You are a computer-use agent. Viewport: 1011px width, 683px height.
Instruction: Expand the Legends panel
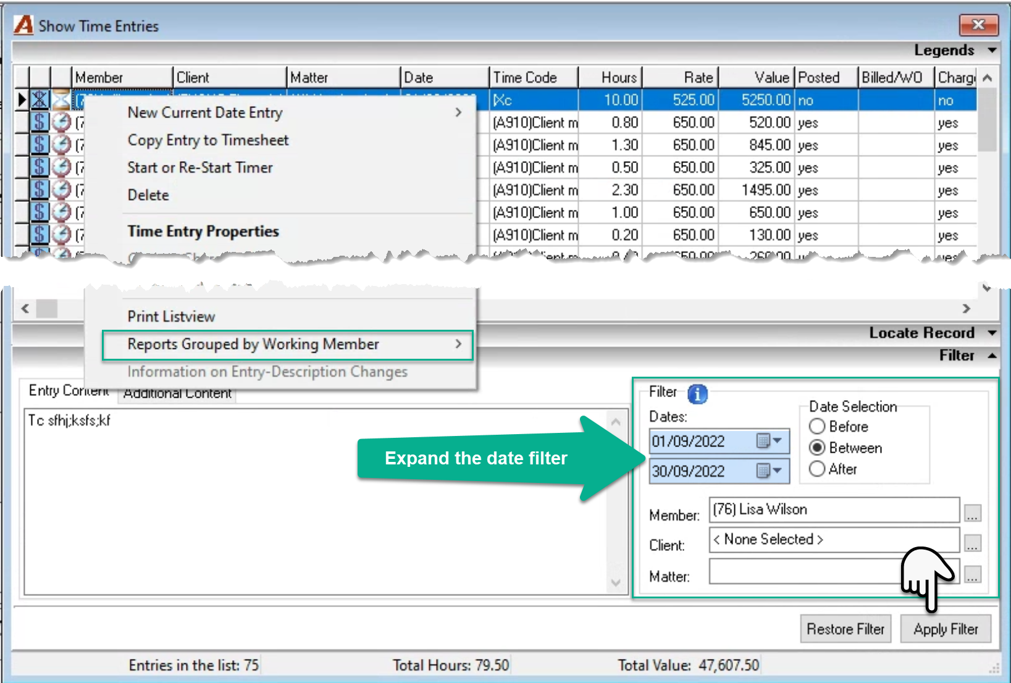992,50
